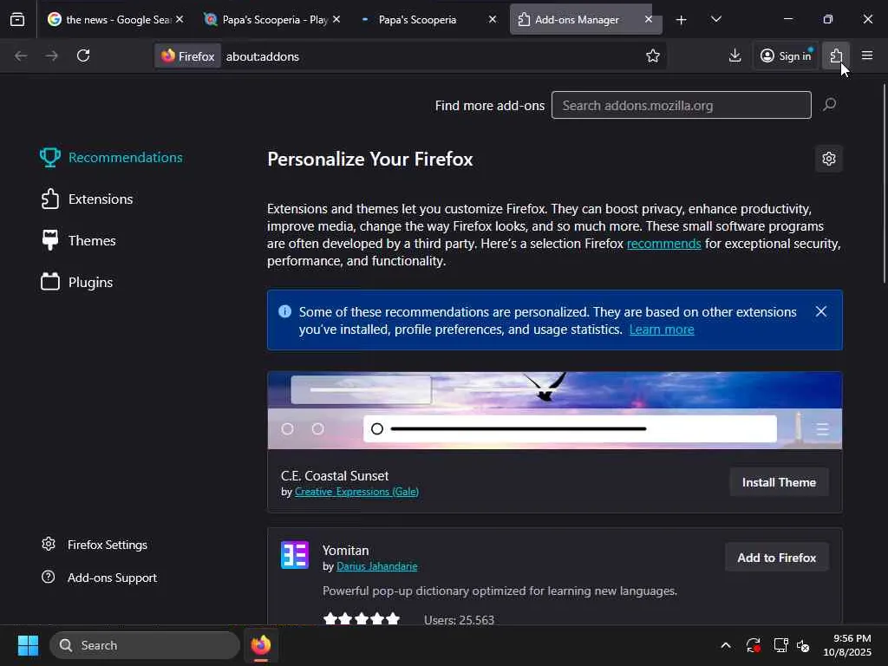Open the Extensions category in sidebar
The height and width of the screenshot is (666, 888).
pos(88,199)
